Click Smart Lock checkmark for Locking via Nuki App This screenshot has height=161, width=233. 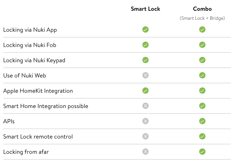tap(145, 29)
